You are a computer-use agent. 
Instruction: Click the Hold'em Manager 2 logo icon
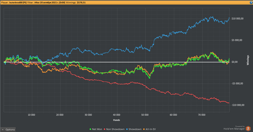[248, 128]
